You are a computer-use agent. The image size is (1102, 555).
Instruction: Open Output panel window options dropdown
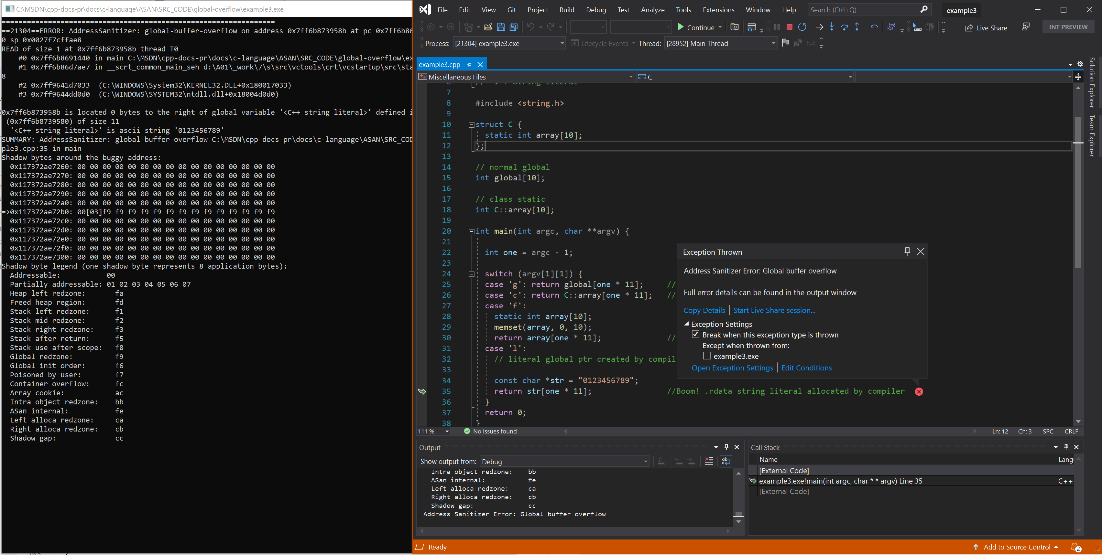716,447
